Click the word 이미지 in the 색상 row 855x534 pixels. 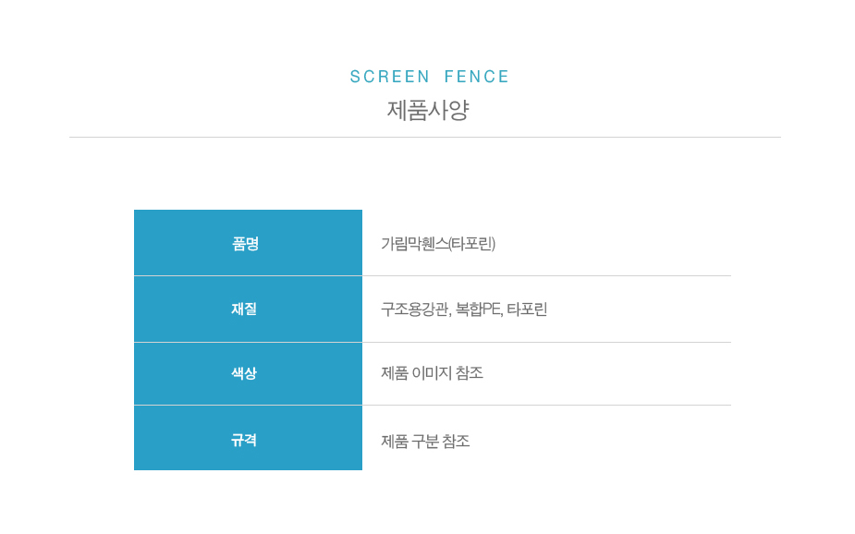(x=432, y=373)
